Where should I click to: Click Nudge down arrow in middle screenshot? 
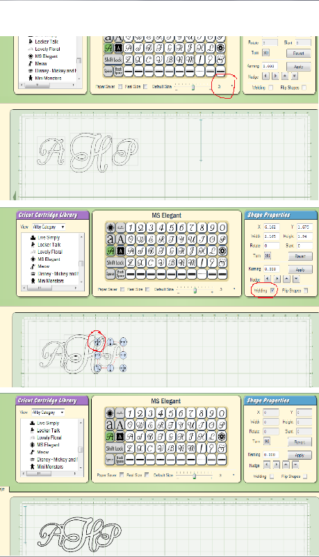[x=296, y=279]
